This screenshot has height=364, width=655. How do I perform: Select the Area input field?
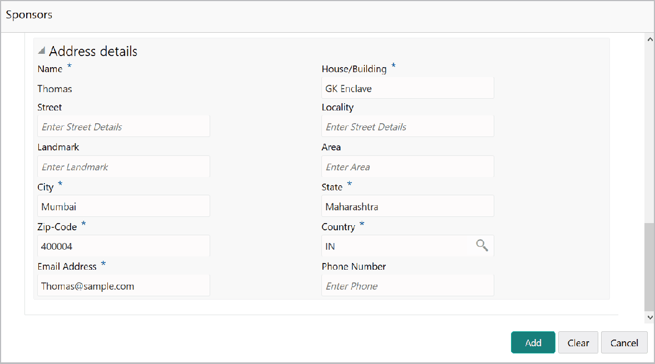click(x=408, y=166)
